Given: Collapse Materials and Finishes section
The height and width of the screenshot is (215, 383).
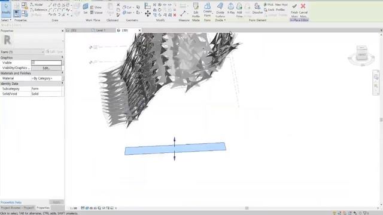Looking at the screenshot, I should (62, 73).
